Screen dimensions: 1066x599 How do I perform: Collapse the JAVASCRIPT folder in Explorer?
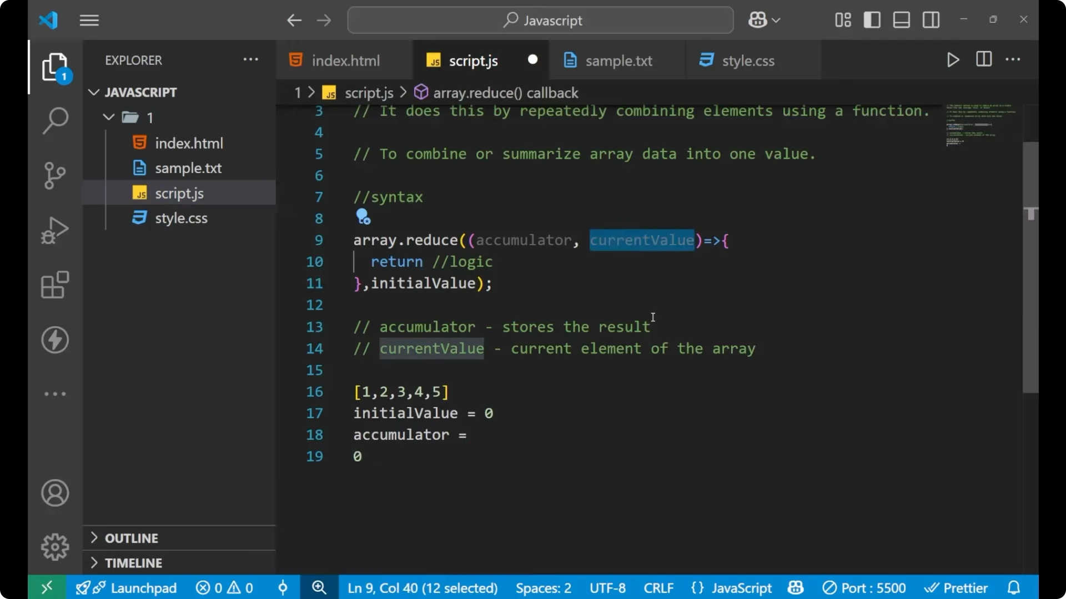point(93,92)
